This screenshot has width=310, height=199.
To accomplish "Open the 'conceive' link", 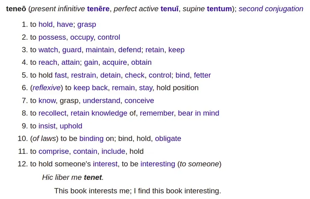I will pyautogui.click(x=139, y=101).
